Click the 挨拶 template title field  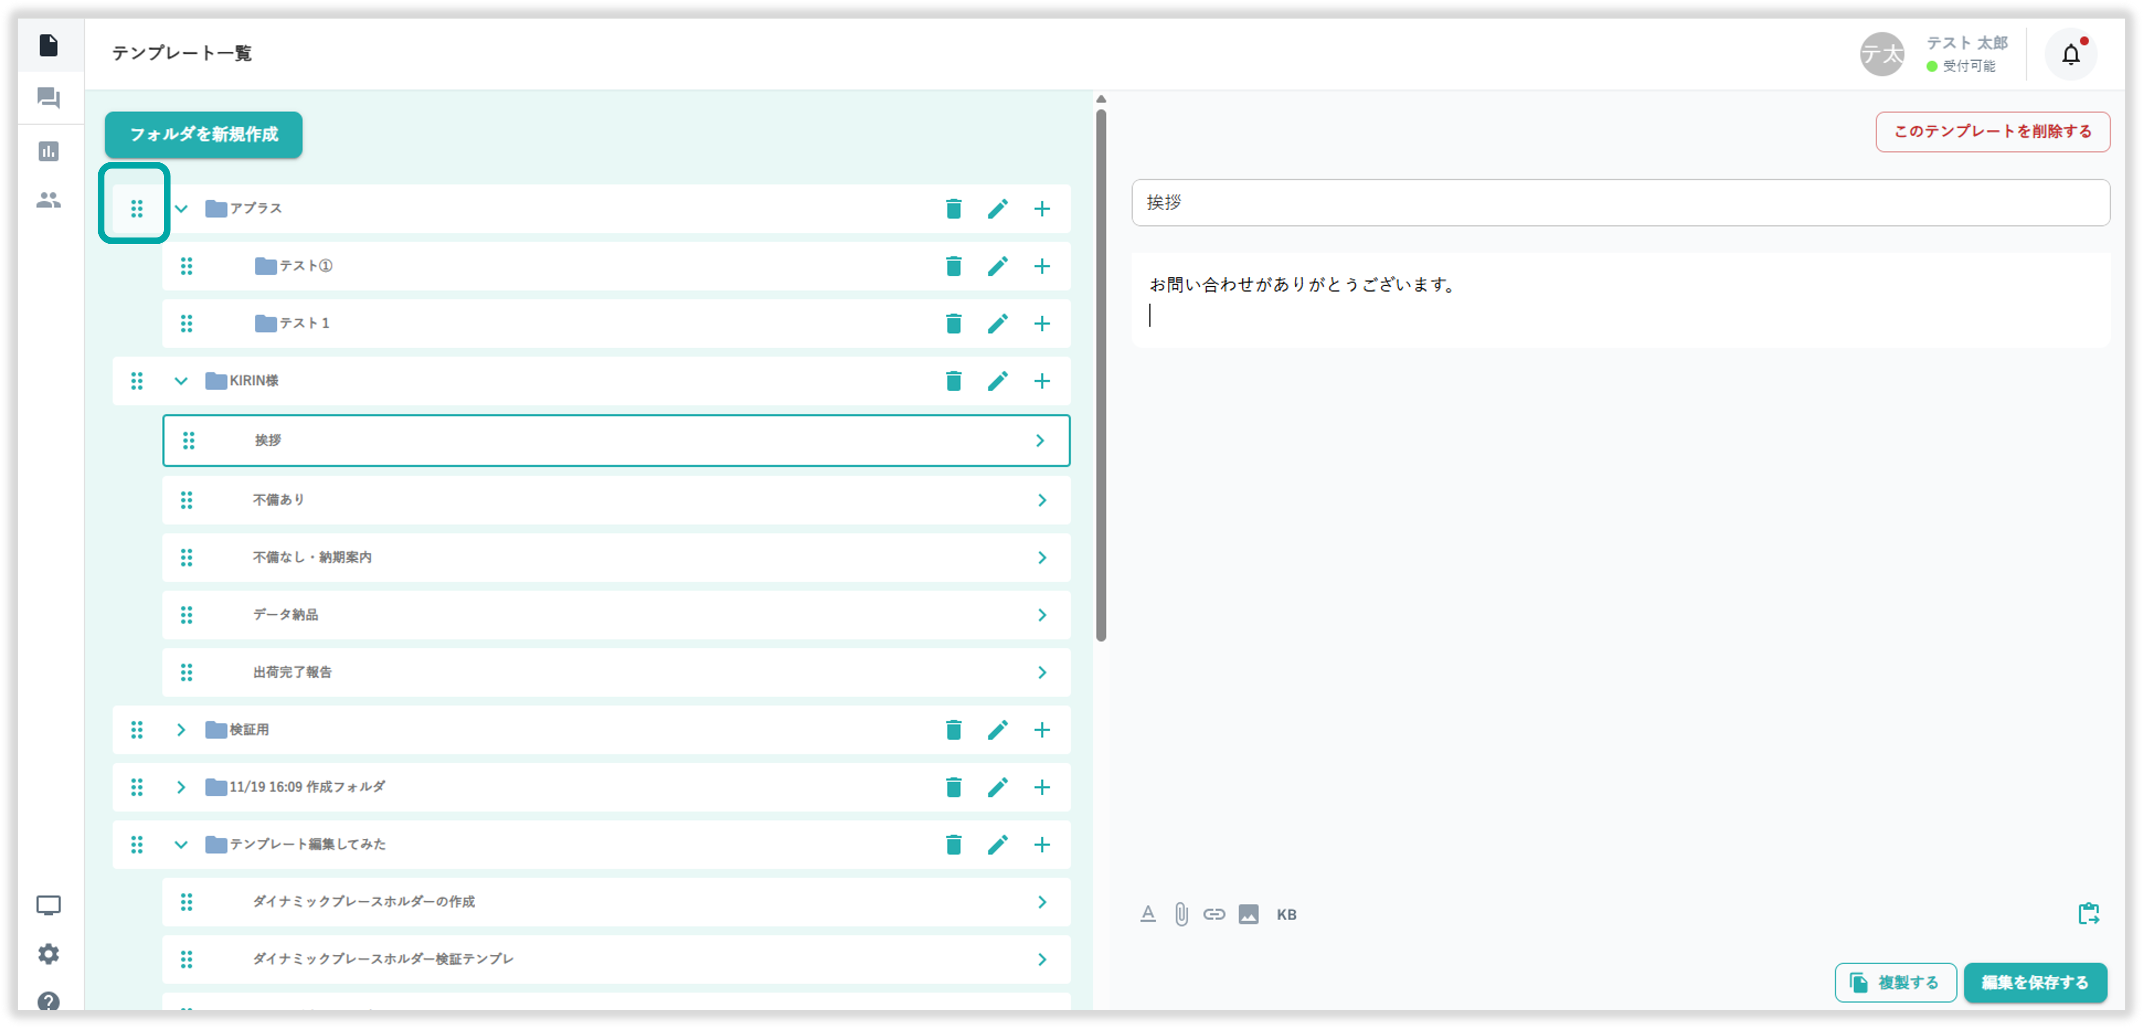[1620, 203]
